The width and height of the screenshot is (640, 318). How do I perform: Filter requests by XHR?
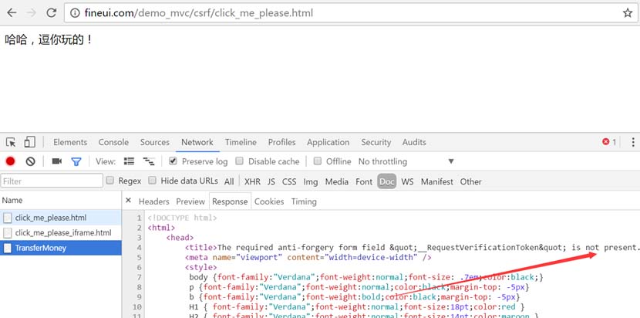[252, 181]
